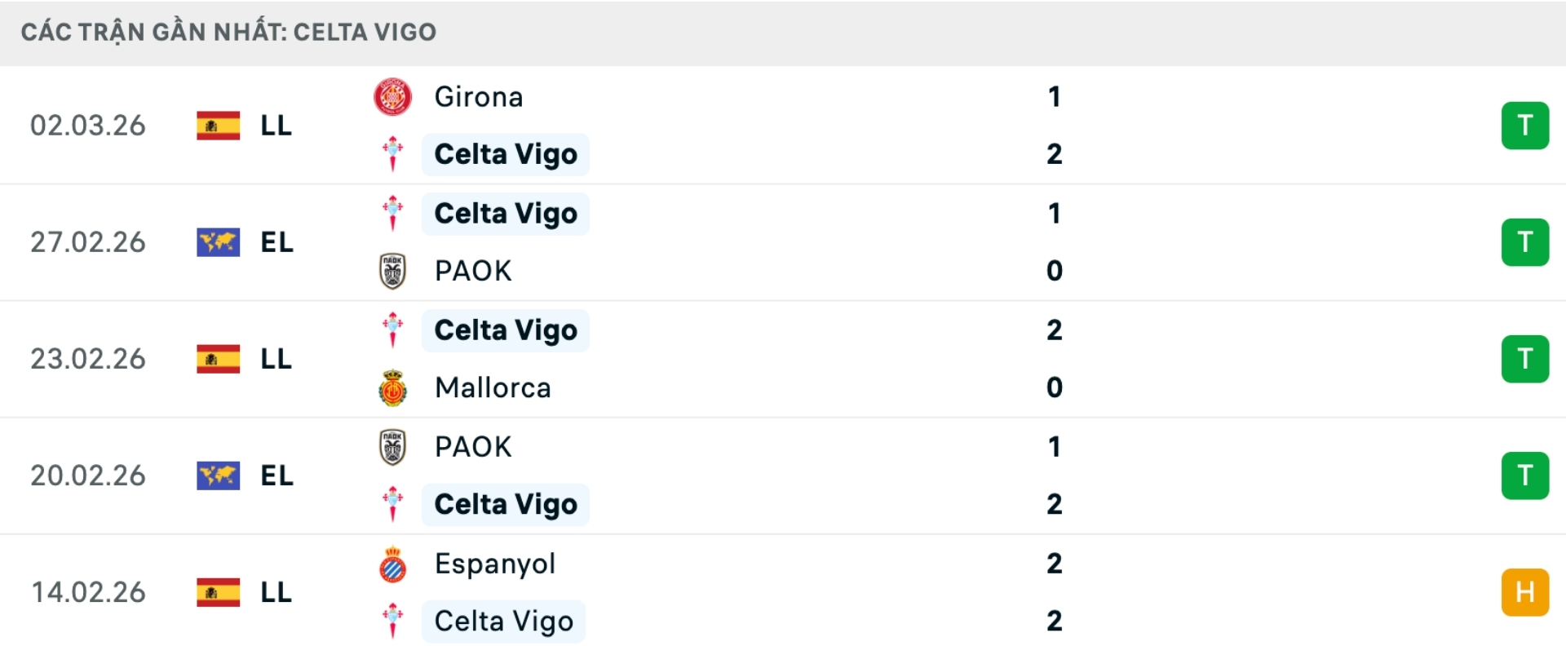Click the PAOK crest in the 20.02.26 row
The width and height of the screenshot is (1566, 646).
click(393, 445)
